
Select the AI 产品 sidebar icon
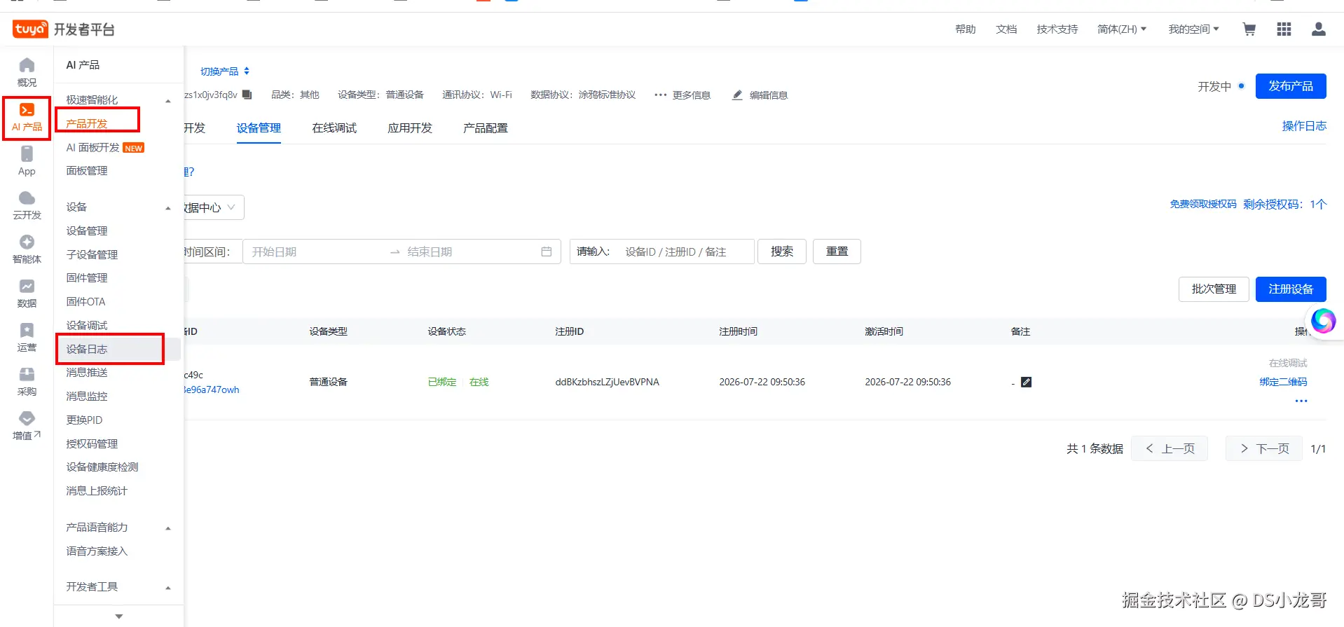point(27,118)
